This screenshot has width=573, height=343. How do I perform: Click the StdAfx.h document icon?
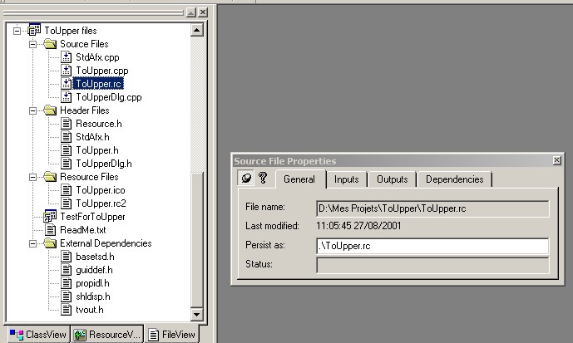pyautogui.click(x=67, y=137)
